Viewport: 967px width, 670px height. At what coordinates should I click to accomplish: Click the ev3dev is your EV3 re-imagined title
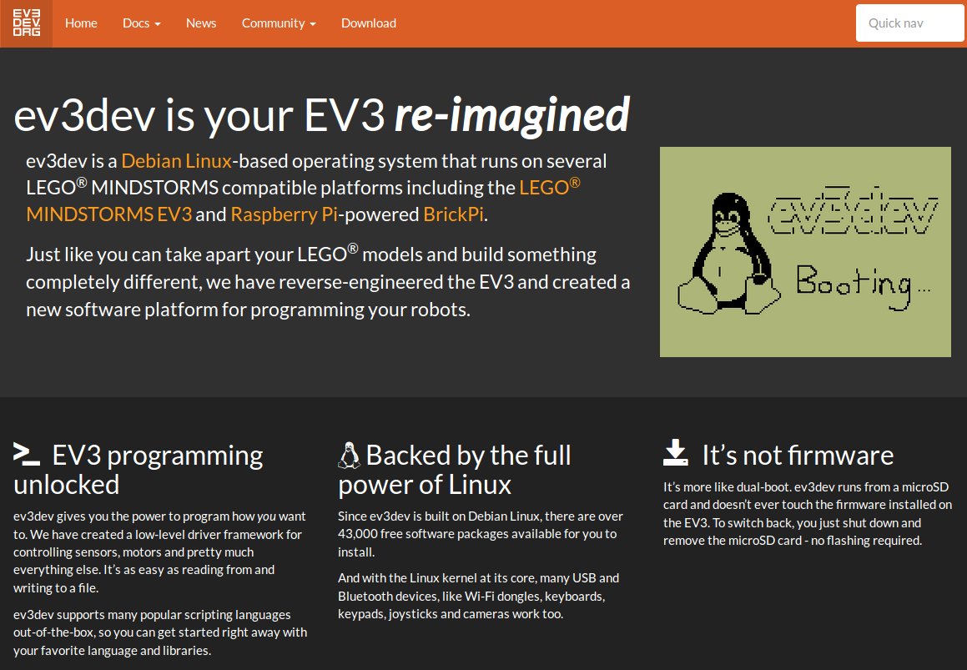(x=321, y=115)
